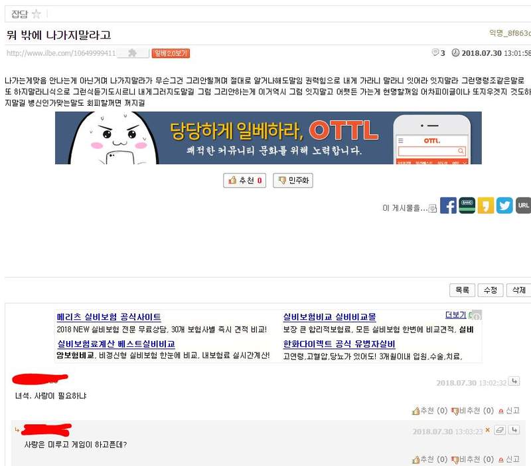Delete second comment with the X icon
531x466 pixels.
[x=487, y=429]
